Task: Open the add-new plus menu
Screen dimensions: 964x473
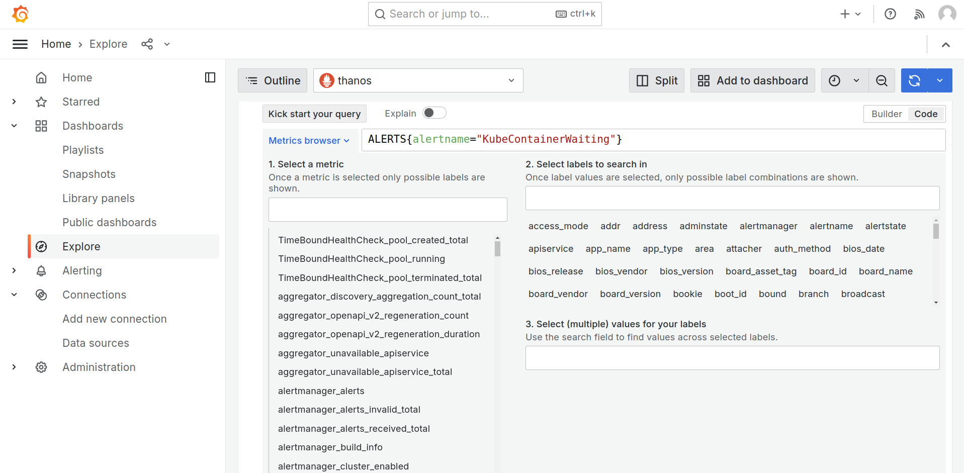Action: pyautogui.click(x=850, y=14)
